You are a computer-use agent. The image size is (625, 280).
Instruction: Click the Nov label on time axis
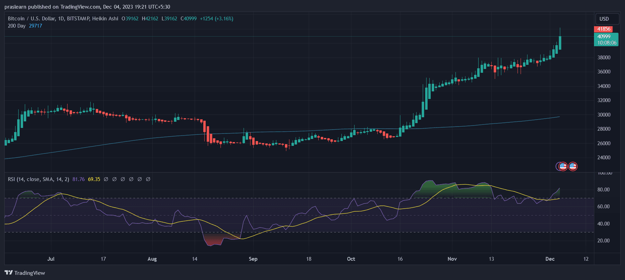[452, 259]
